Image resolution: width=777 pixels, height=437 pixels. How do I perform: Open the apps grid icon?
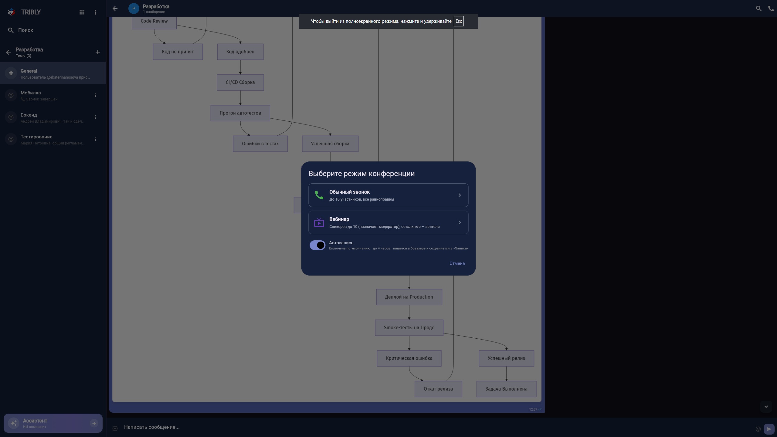82,12
